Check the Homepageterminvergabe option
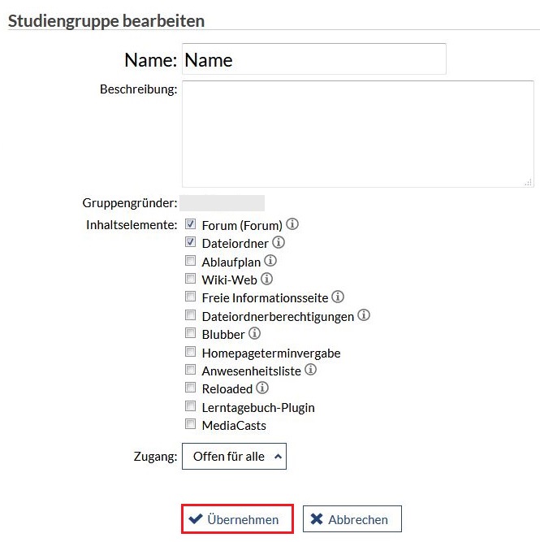The image size is (540, 542). [190, 352]
